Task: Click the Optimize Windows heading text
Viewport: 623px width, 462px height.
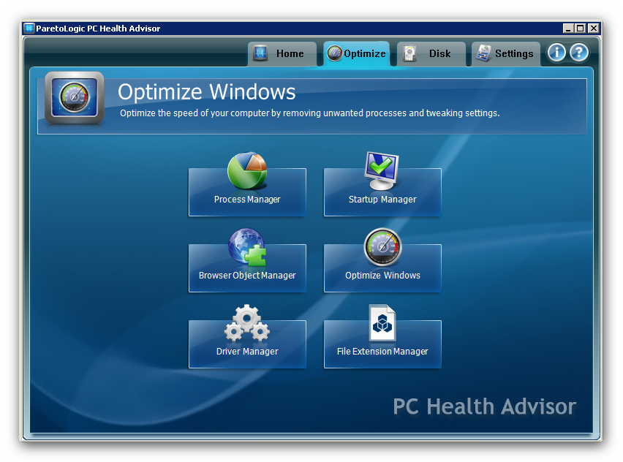Action: click(x=207, y=92)
